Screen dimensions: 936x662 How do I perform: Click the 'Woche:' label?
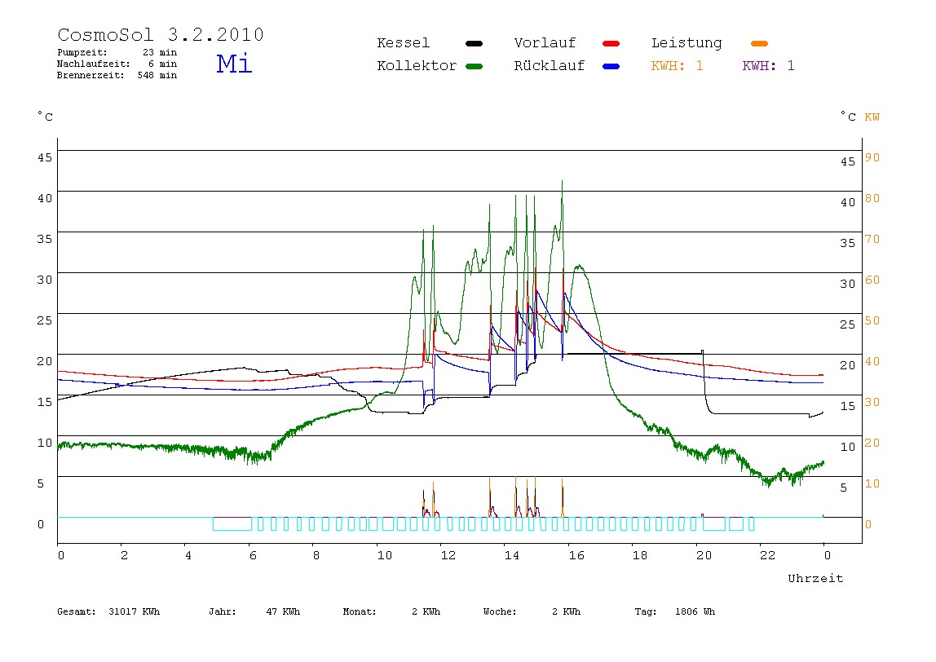(500, 611)
